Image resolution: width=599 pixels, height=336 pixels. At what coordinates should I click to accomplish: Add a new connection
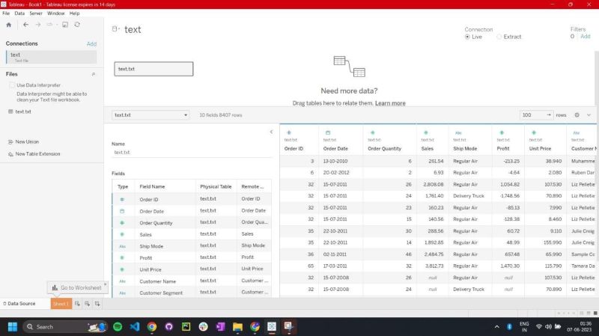[91, 44]
